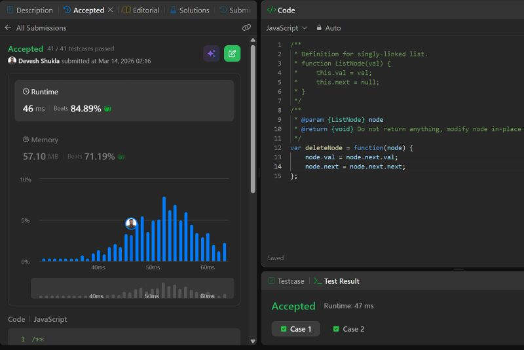Copy the submission link icon
The width and height of the screenshot is (524, 350).
246,28
